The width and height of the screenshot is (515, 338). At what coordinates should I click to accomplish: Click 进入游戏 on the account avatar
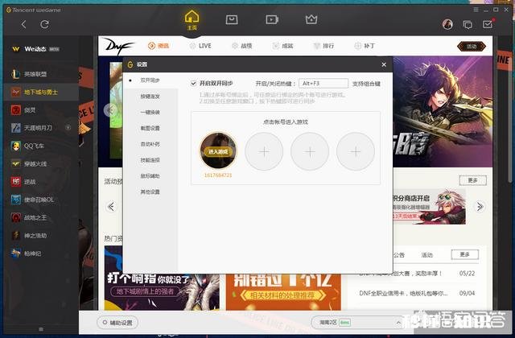pos(218,152)
